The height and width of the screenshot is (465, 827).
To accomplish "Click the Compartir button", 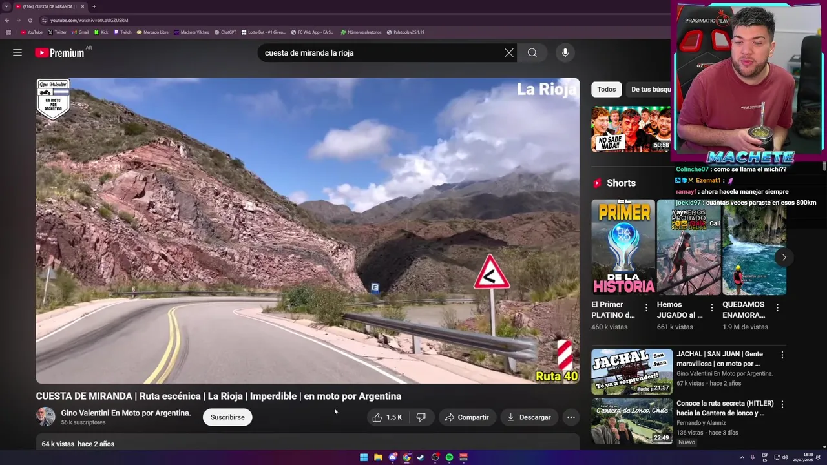I will point(467,417).
